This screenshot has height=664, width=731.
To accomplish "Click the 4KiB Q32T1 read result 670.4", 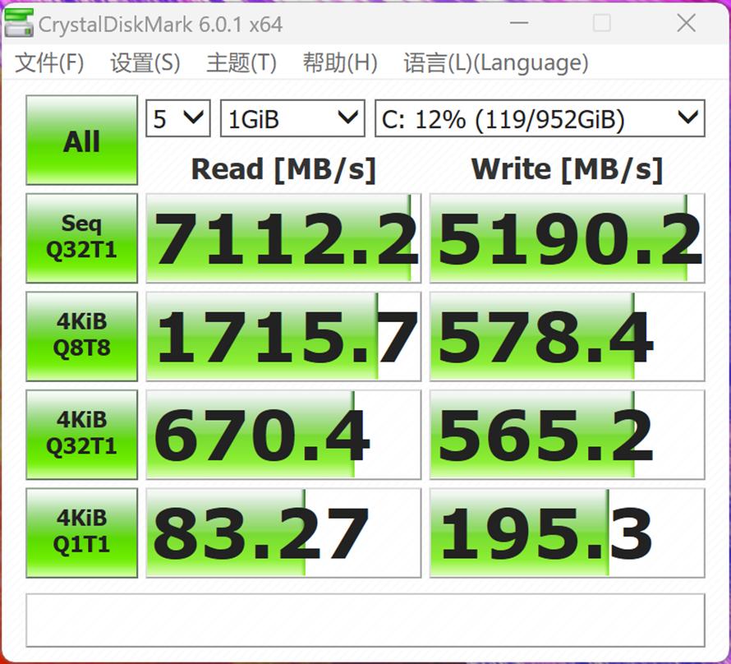I will (x=283, y=433).
